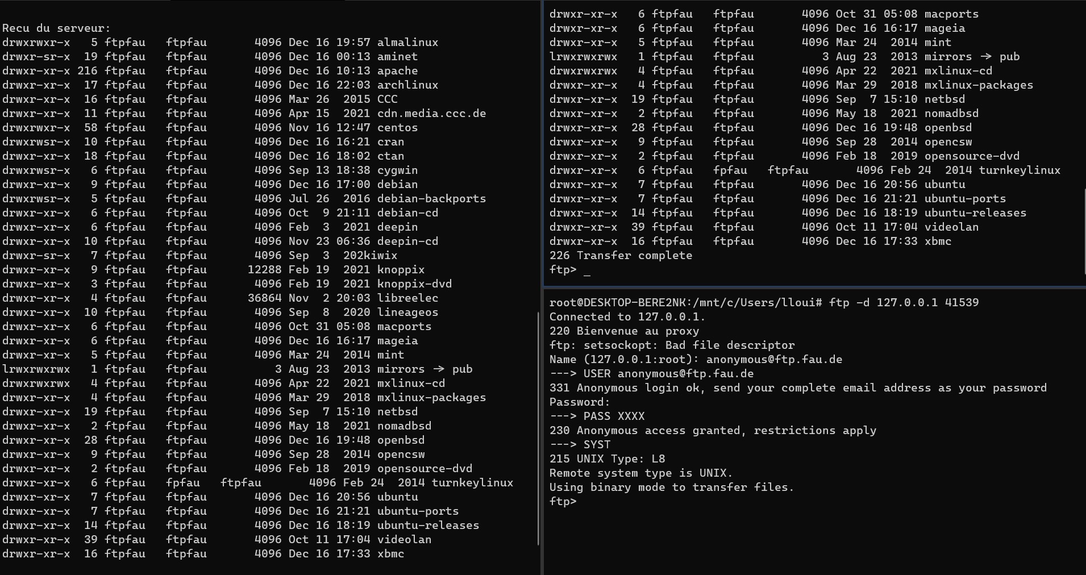Click 'netbsd' in the top-right pane
The image size is (1086, 575).
[x=944, y=99]
